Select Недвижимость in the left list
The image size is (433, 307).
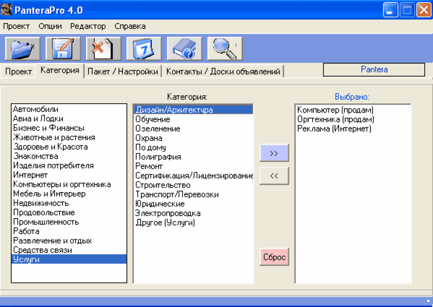[41, 203]
